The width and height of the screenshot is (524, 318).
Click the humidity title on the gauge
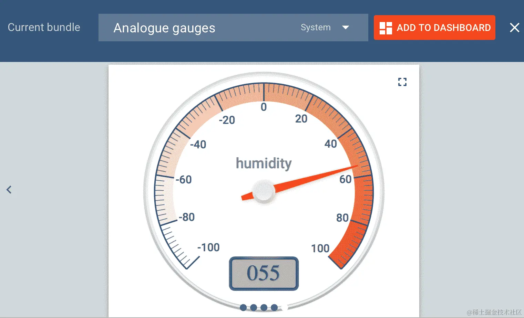click(x=264, y=163)
